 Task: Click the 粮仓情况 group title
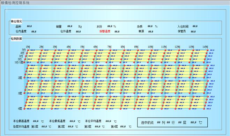(x=16, y=21)
